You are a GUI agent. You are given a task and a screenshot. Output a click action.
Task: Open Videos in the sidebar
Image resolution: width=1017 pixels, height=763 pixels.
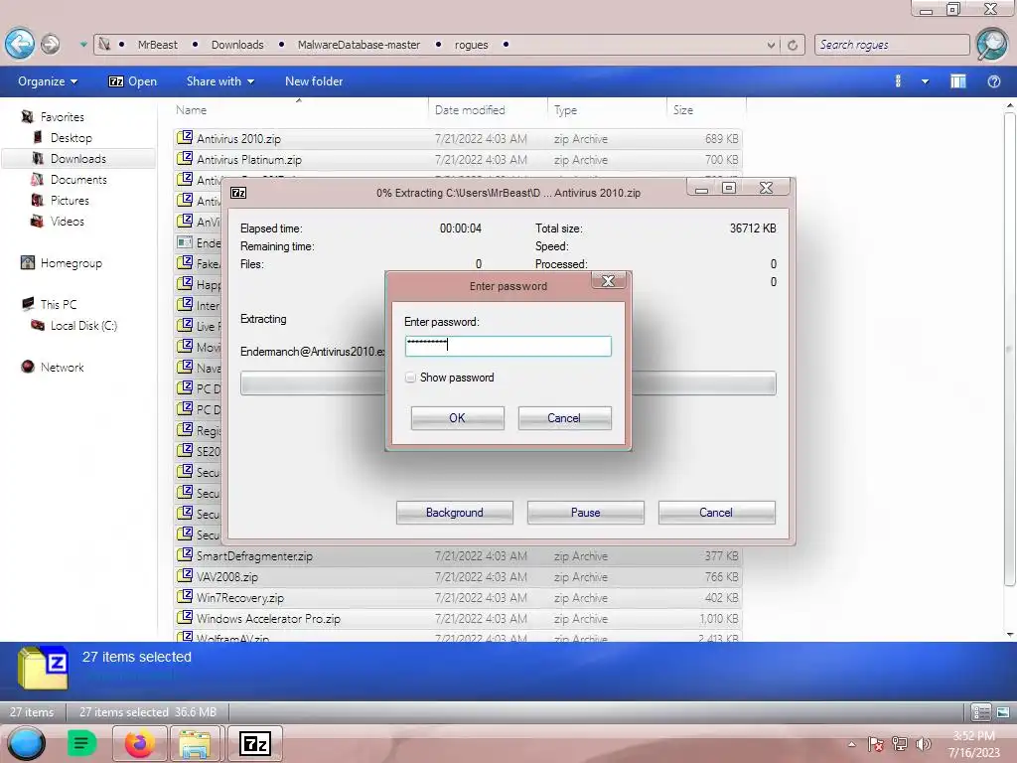coord(67,221)
